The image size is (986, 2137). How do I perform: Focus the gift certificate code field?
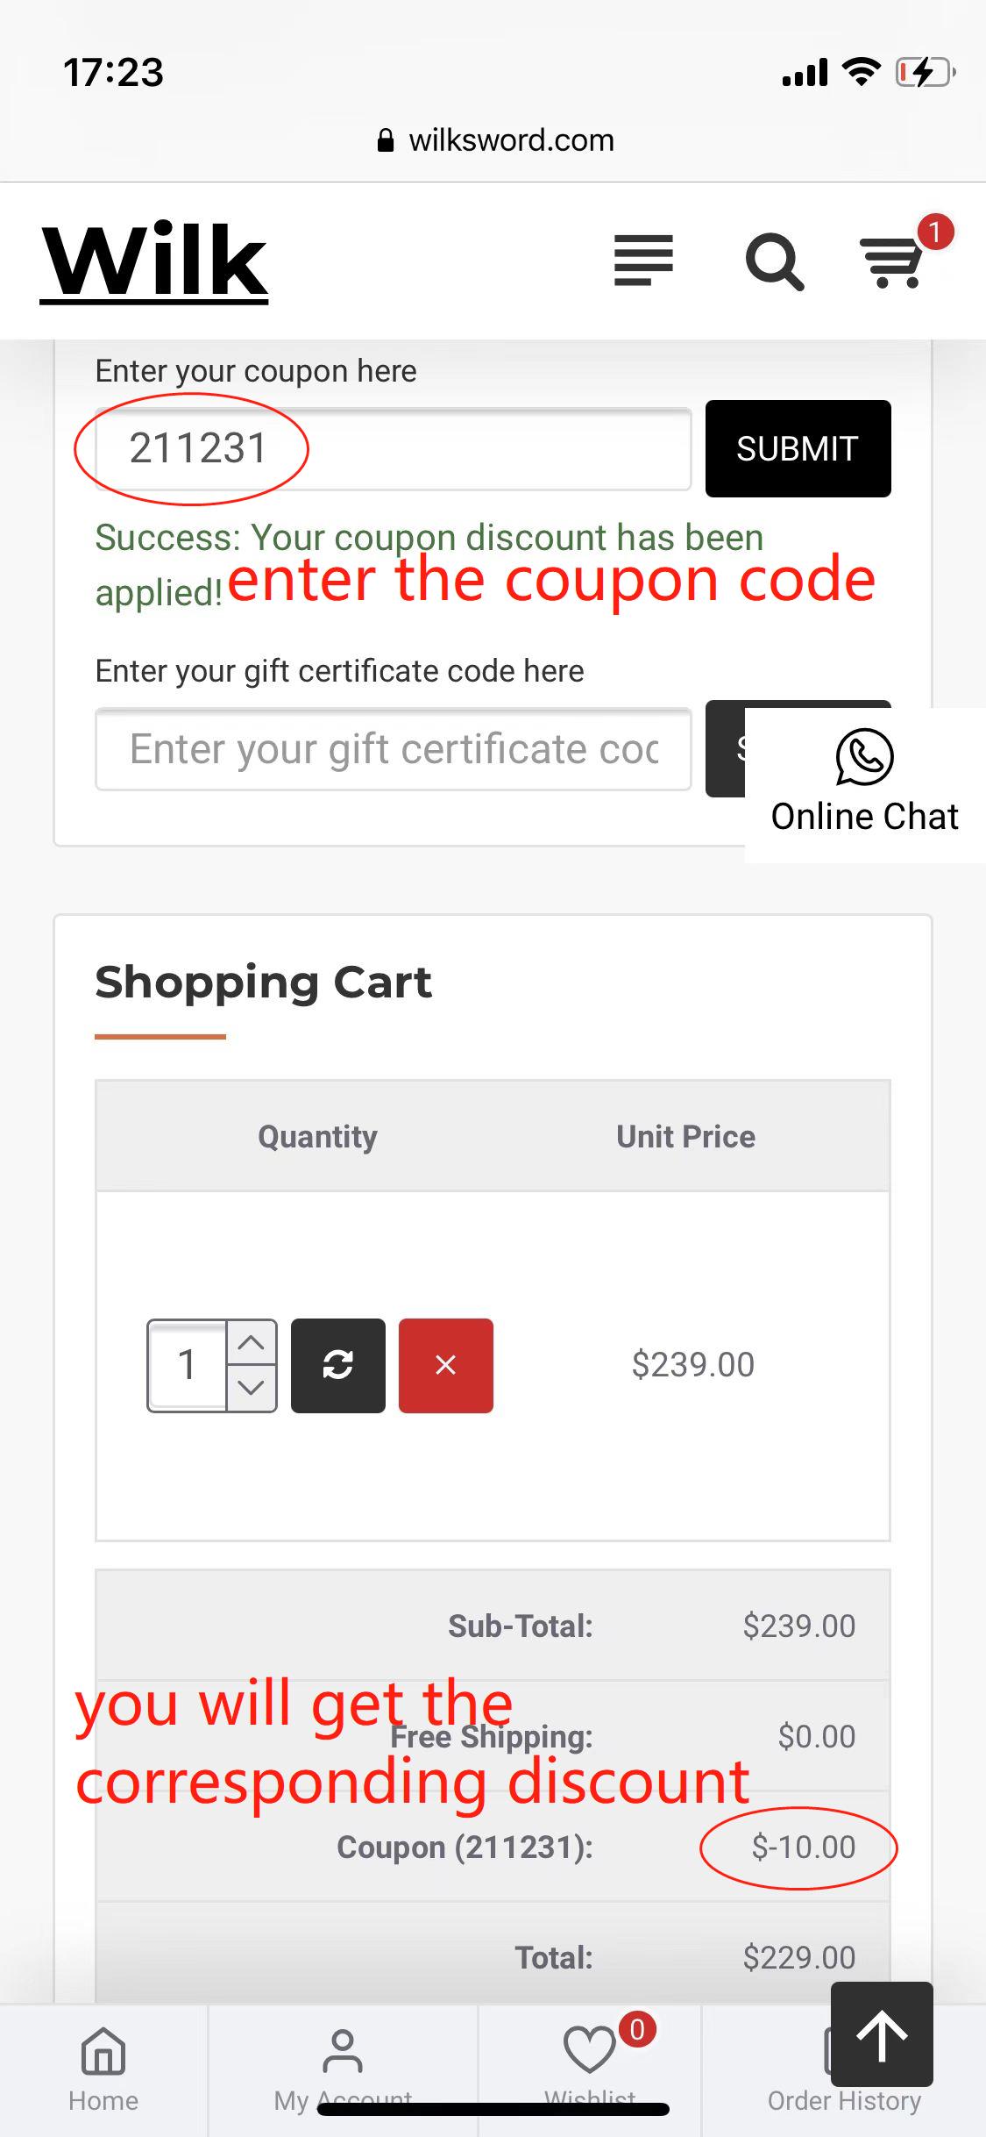point(394,749)
